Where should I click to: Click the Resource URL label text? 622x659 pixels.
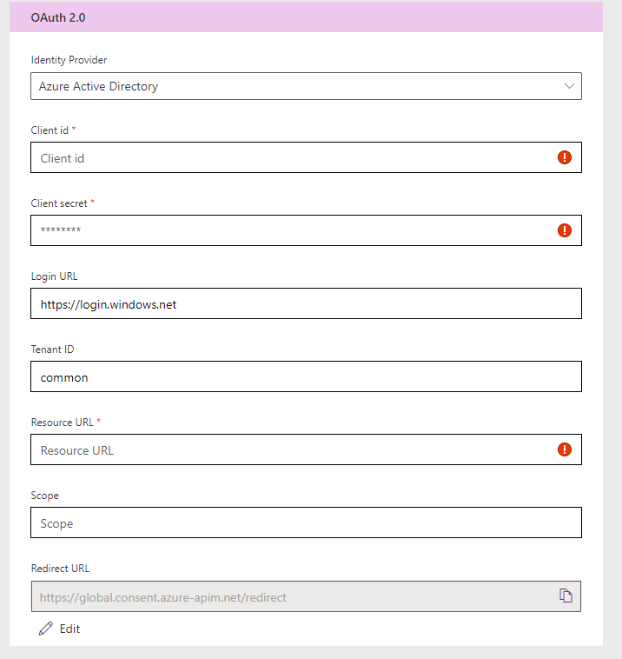63,423
